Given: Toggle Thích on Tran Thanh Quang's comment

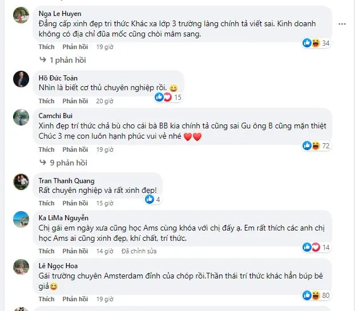Looking at the screenshot, I should [47, 203].
